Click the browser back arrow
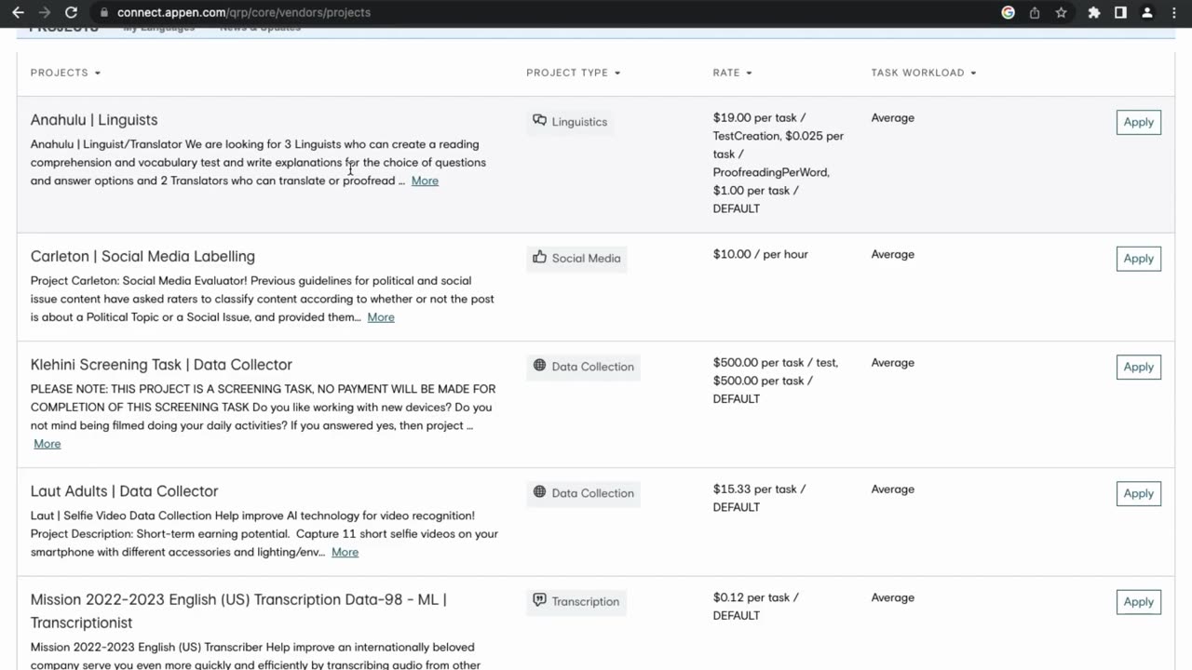 click(18, 13)
